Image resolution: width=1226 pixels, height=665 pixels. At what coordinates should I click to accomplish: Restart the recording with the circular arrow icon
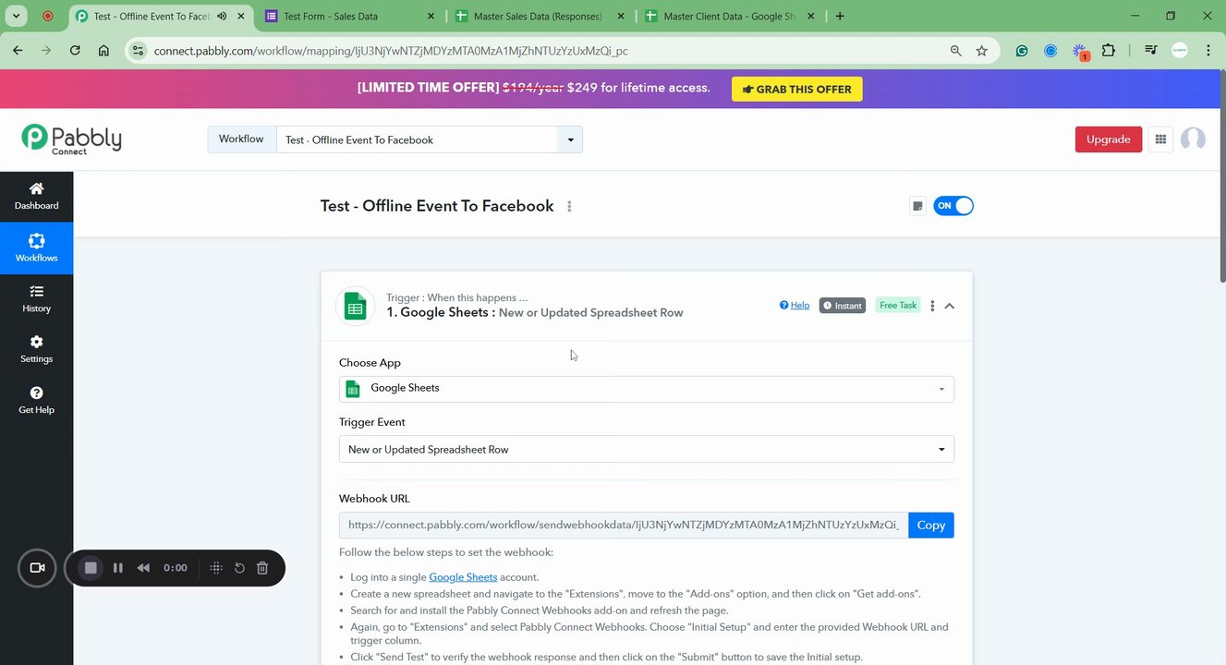click(x=239, y=568)
